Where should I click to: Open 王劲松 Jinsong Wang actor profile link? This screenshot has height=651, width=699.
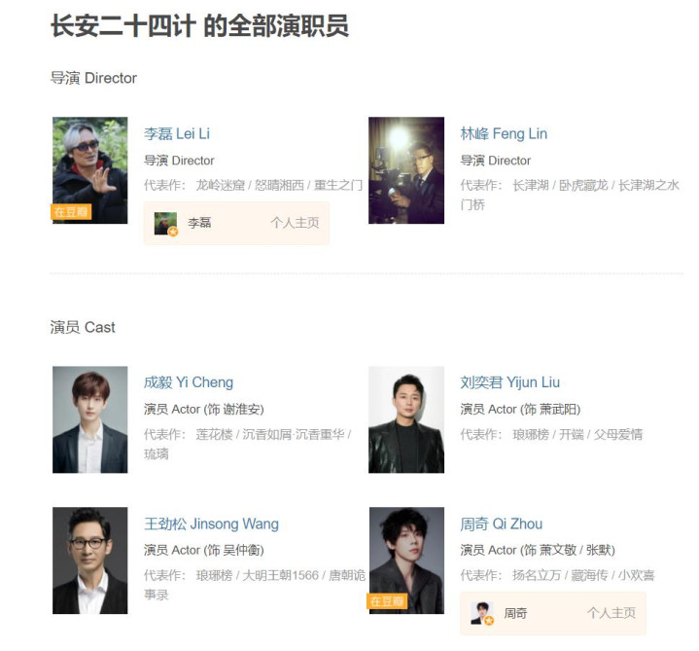[x=211, y=524]
